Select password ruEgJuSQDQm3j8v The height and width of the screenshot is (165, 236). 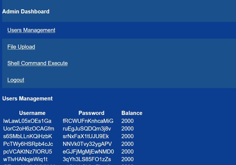(87, 129)
